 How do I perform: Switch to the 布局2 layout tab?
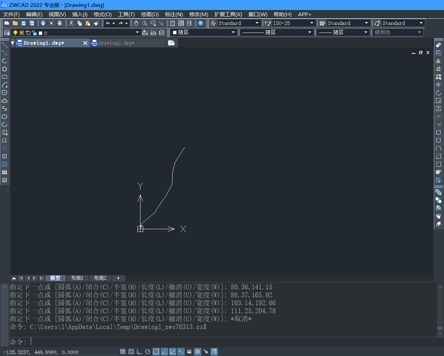[100, 278]
